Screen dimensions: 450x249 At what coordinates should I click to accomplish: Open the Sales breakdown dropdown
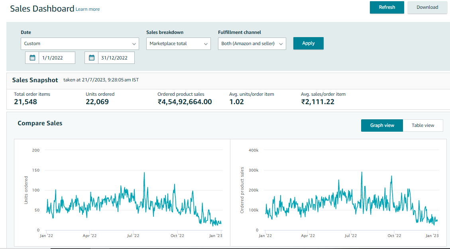coord(178,43)
